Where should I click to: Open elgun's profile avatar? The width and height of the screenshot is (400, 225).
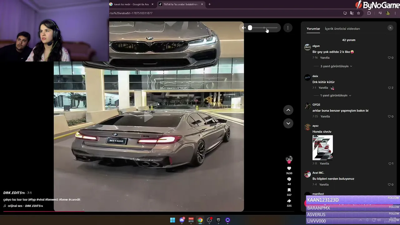pos(307,47)
